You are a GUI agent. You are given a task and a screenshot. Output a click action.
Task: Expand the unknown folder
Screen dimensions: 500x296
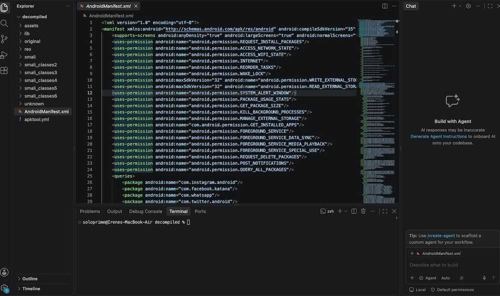coord(34,103)
